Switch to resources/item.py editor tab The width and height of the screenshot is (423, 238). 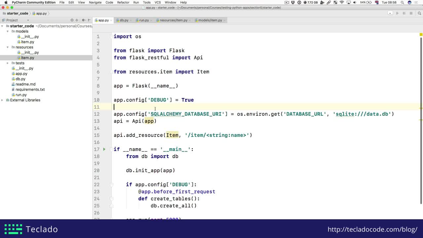coord(173,20)
